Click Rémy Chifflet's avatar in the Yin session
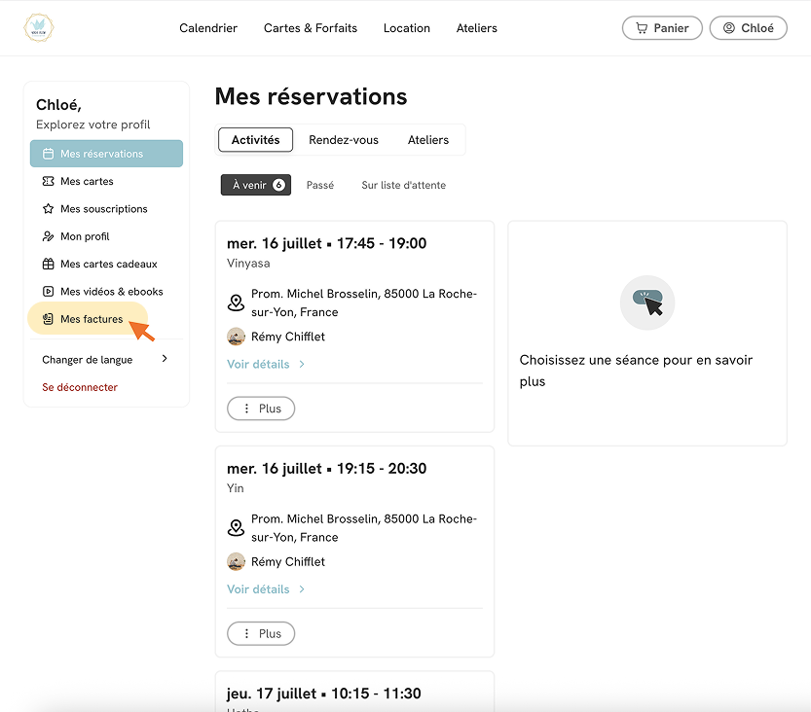This screenshot has width=811, height=712. point(236,561)
